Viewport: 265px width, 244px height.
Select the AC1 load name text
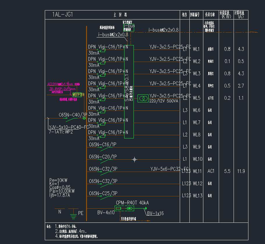click(211, 171)
